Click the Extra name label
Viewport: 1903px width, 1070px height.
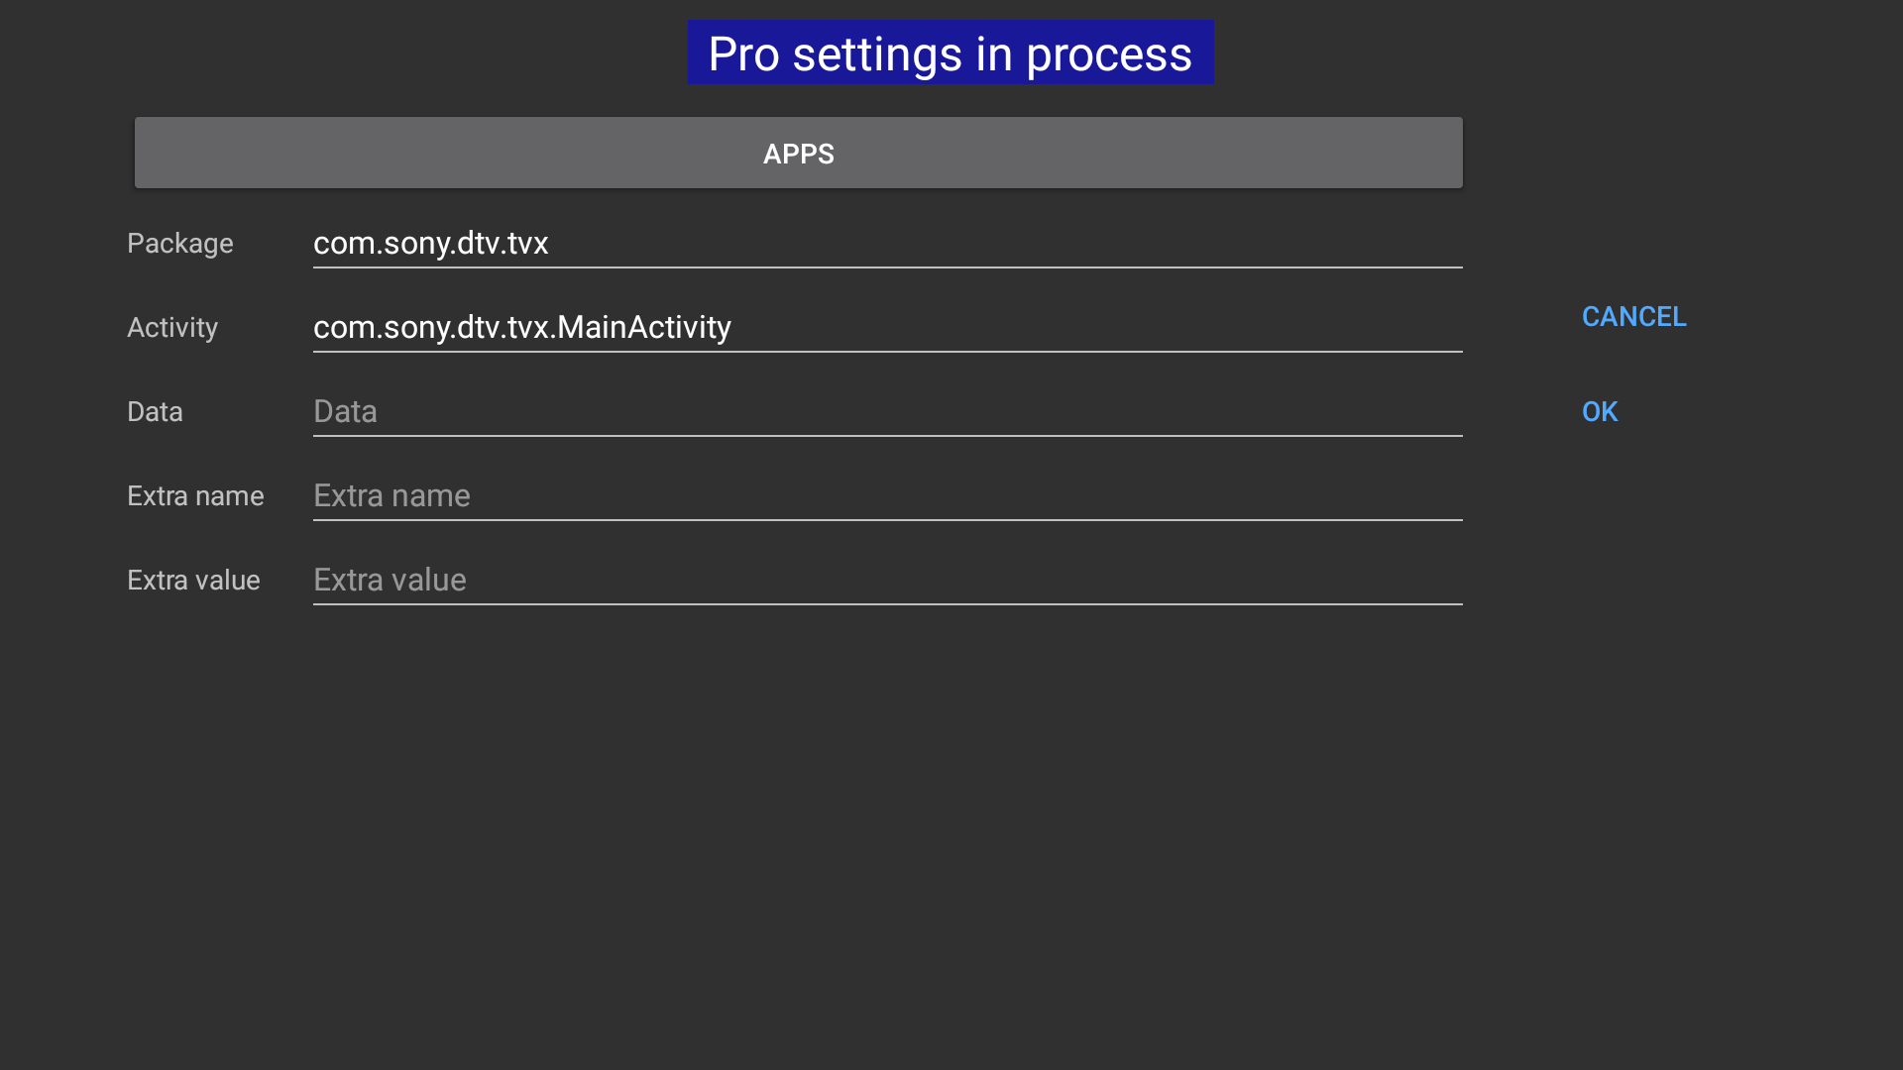[195, 496]
